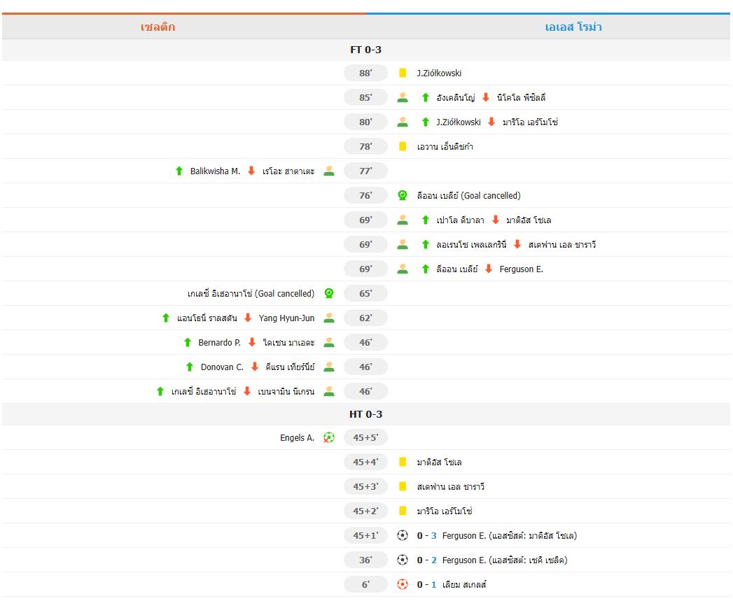Click player name J.Ziółkowski at 88'
Screen dimensions: 733x615
pos(439,73)
